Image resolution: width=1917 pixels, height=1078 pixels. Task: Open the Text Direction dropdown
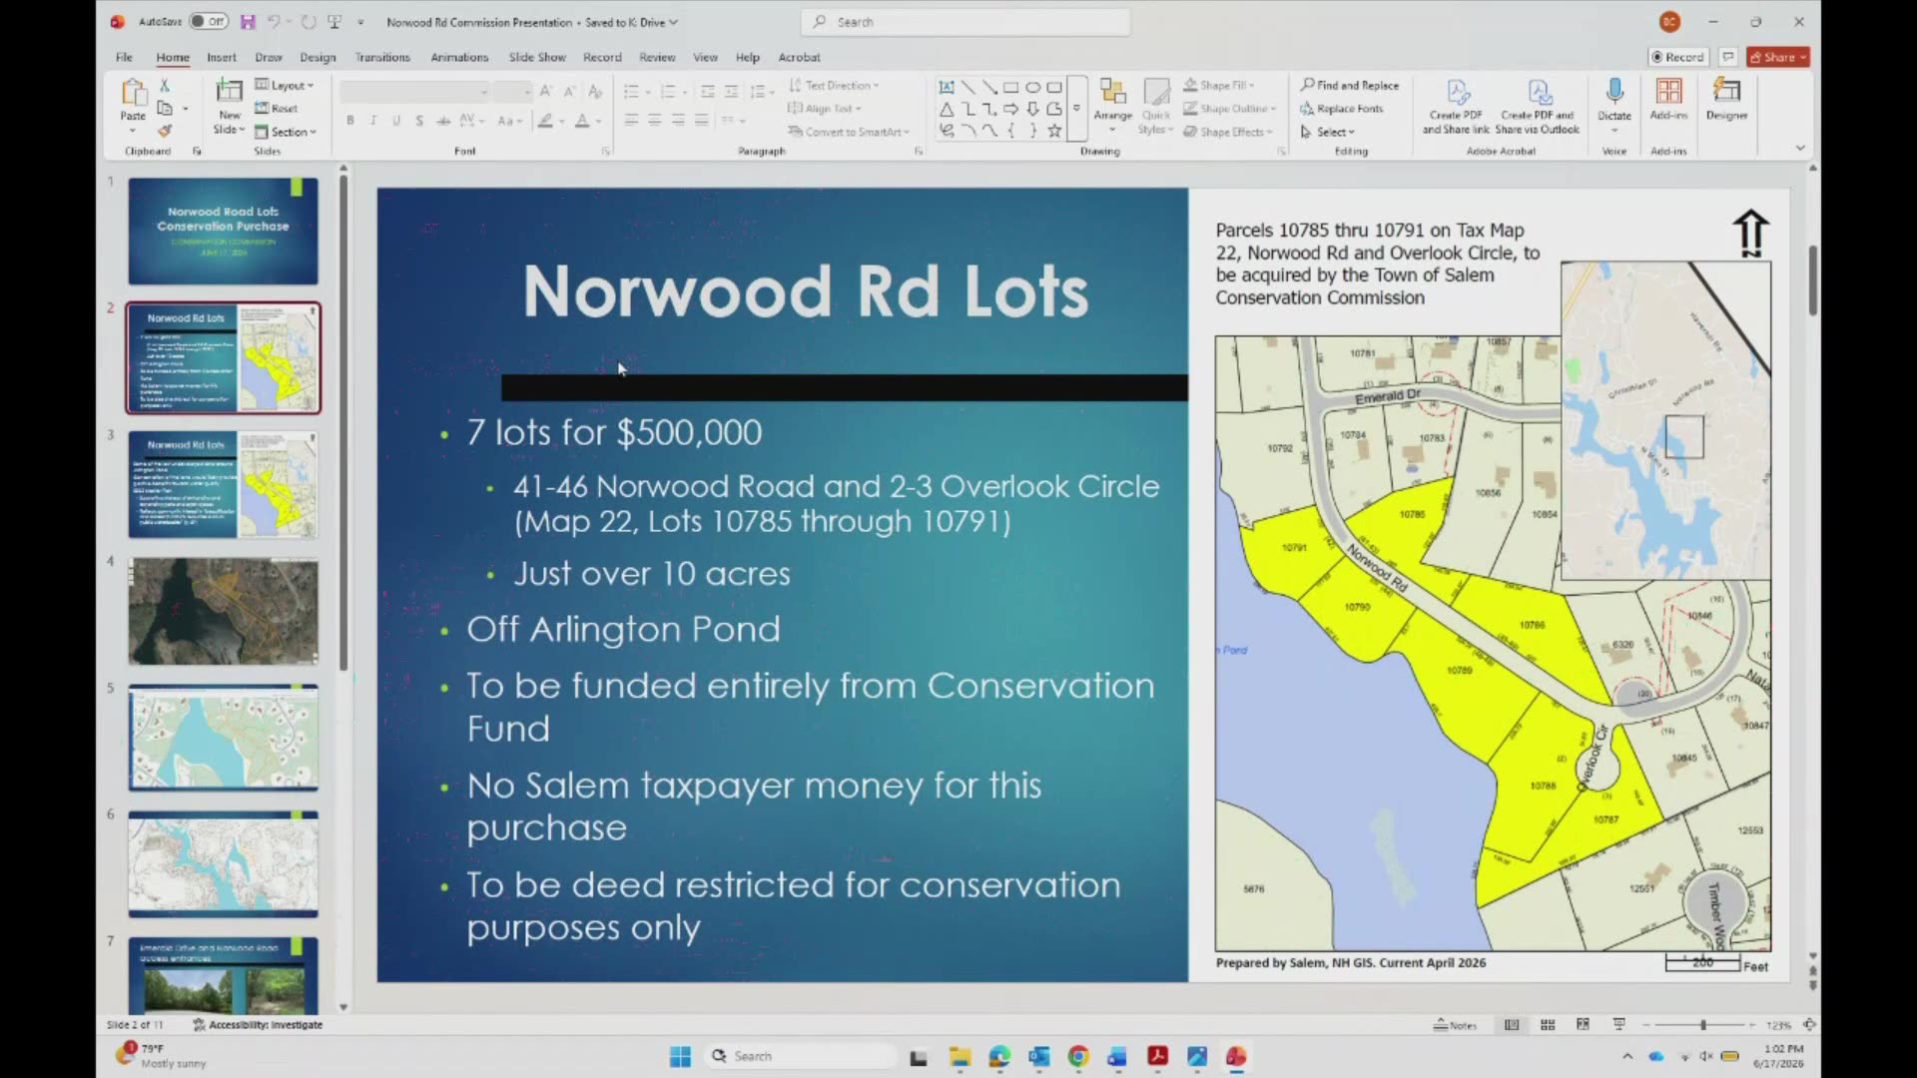(x=835, y=86)
